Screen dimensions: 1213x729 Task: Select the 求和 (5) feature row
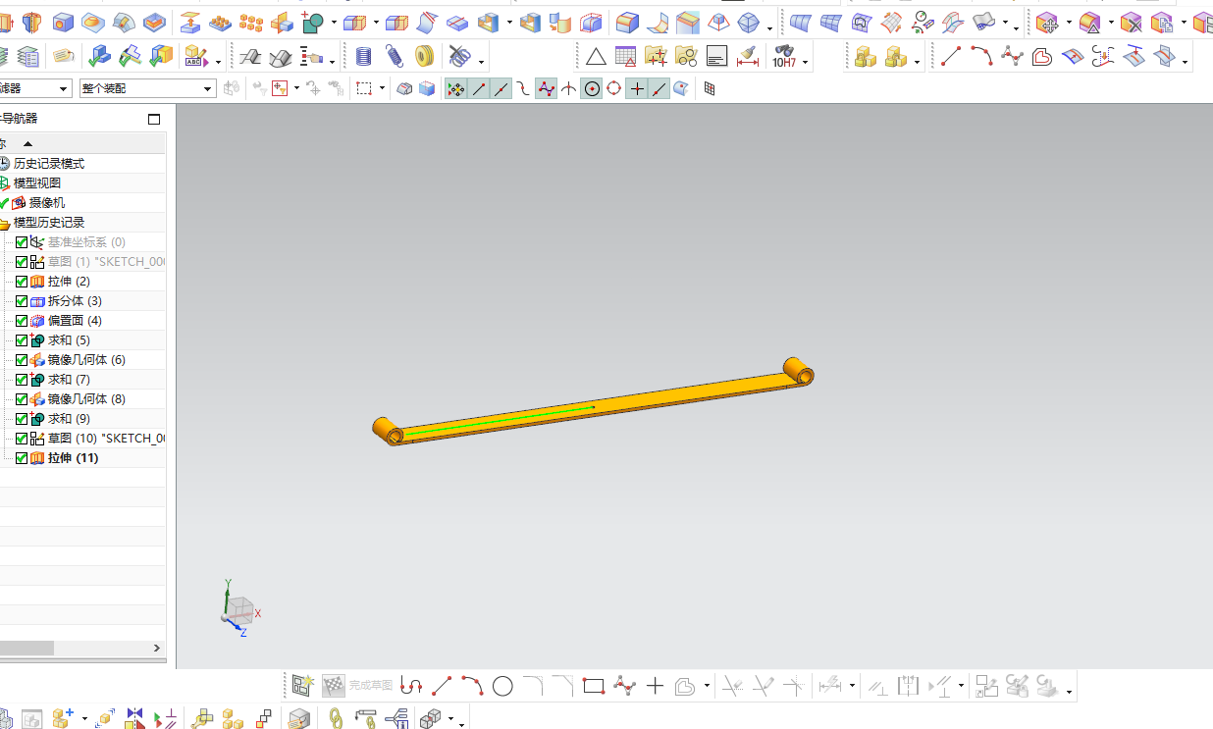pos(82,340)
